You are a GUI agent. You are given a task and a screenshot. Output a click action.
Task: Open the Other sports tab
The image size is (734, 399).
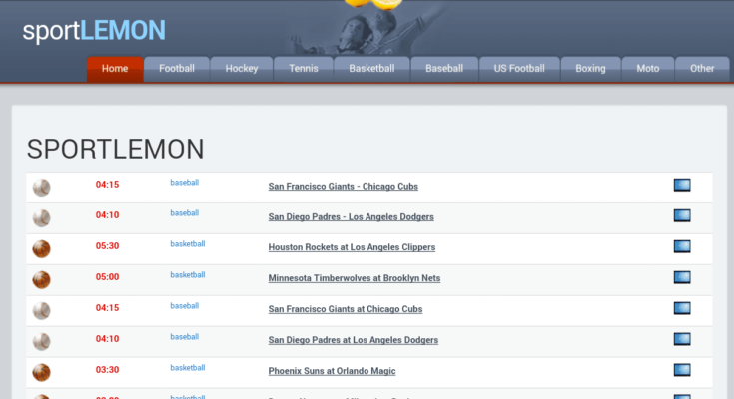702,69
